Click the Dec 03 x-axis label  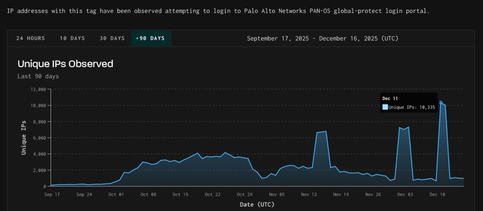[x=405, y=194]
